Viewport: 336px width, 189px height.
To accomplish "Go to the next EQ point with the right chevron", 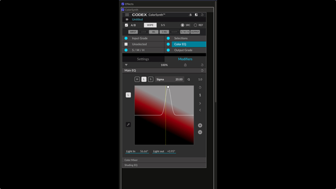I will 200,103.
